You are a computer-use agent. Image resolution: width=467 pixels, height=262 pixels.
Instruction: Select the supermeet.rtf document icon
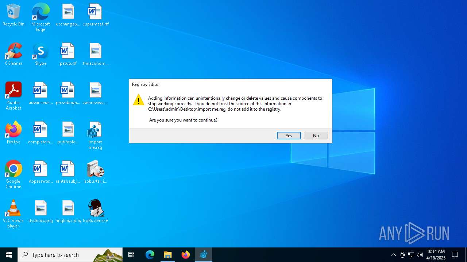tap(96, 15)
